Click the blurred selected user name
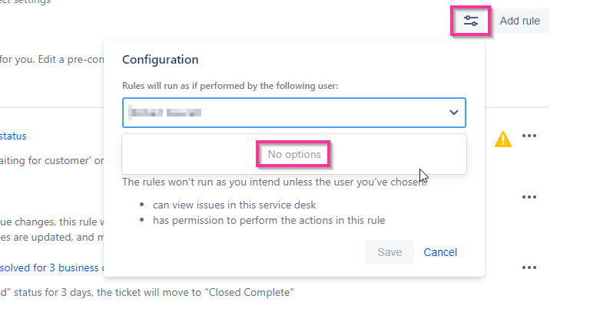Image resolution: width=590 pixels, height=315 pixels. (165, 112)
